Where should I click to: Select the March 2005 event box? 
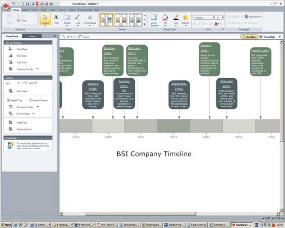point(260,62)
